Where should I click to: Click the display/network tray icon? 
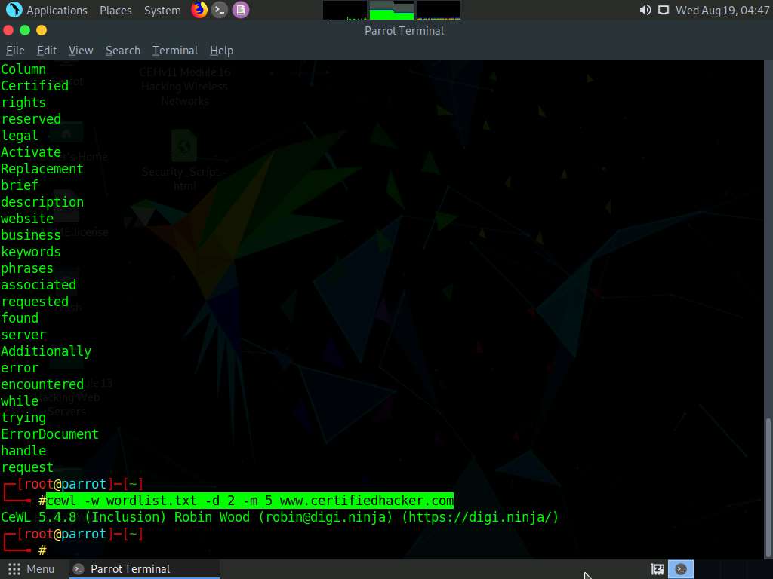[664, 10]
